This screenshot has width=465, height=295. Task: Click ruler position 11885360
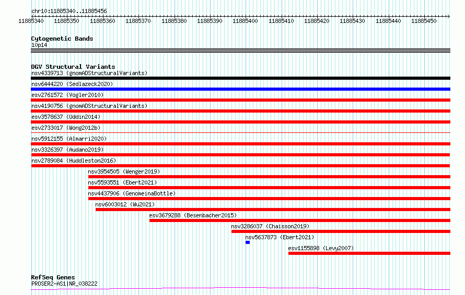click(x=102, y=21)
